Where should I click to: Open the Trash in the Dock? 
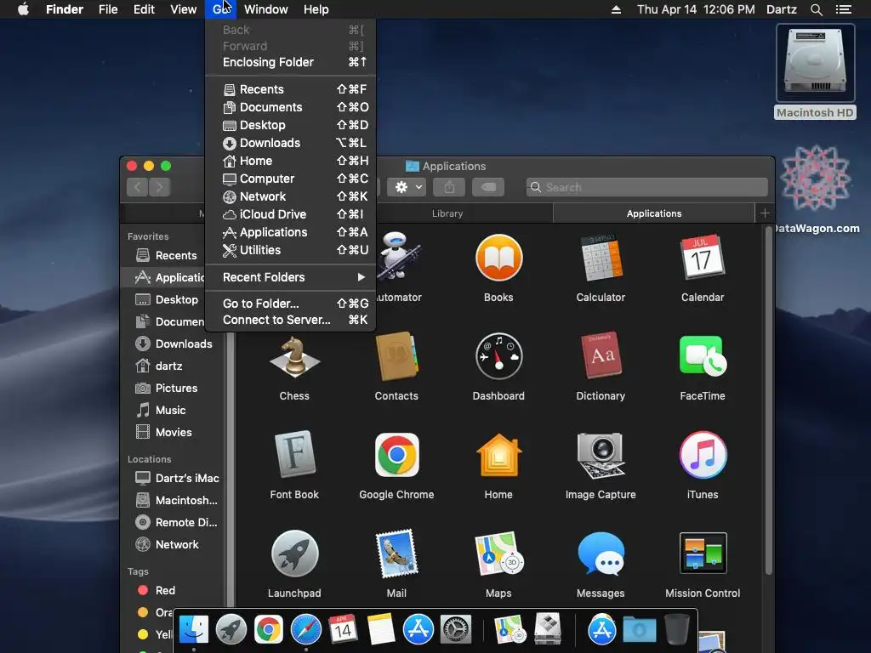tap(676, 630)
